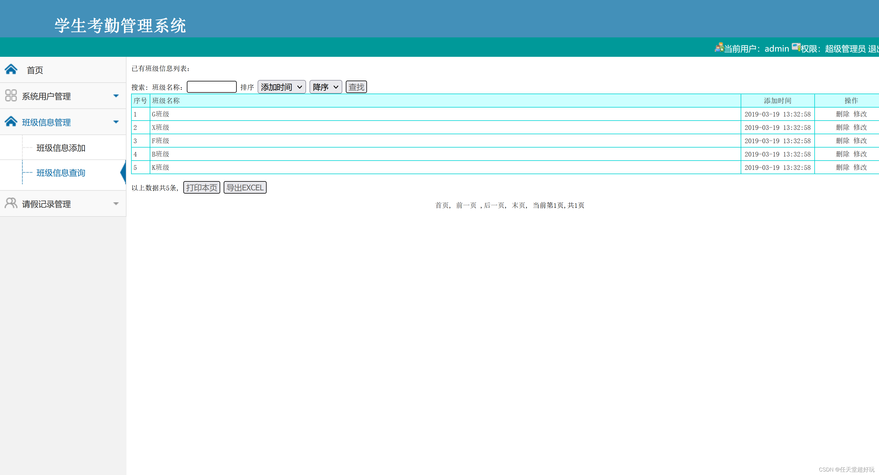
Task: Click the 权限 permission icon
Action: (x=796, y=47)
